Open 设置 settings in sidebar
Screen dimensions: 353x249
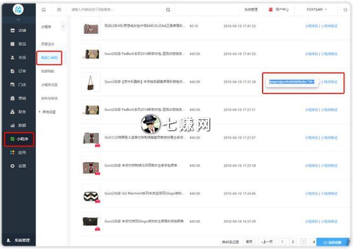click(18, 166)
